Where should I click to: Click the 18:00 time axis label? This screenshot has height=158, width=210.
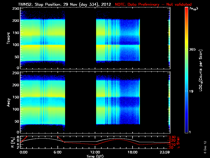click(133, 152)
